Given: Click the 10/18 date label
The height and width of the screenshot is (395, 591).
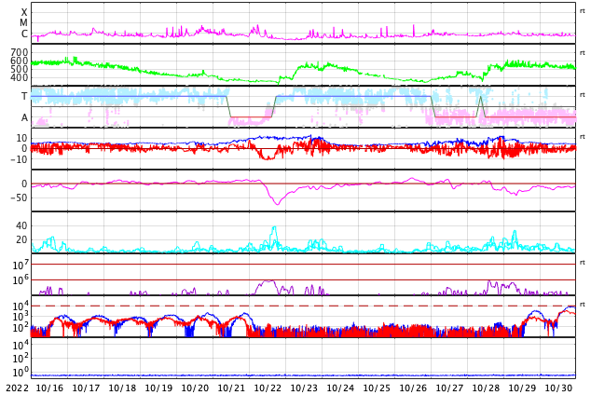Looking at the screenshot, I should (122, 388).
